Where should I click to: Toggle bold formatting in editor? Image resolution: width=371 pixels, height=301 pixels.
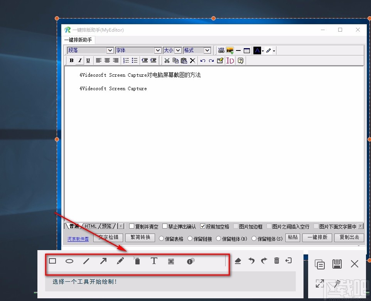pos(71,61)
